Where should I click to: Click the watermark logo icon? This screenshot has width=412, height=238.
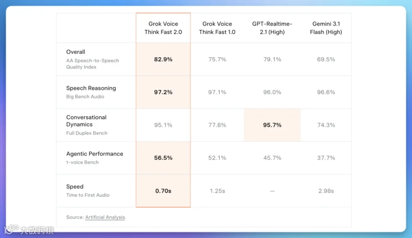point(11,229)
